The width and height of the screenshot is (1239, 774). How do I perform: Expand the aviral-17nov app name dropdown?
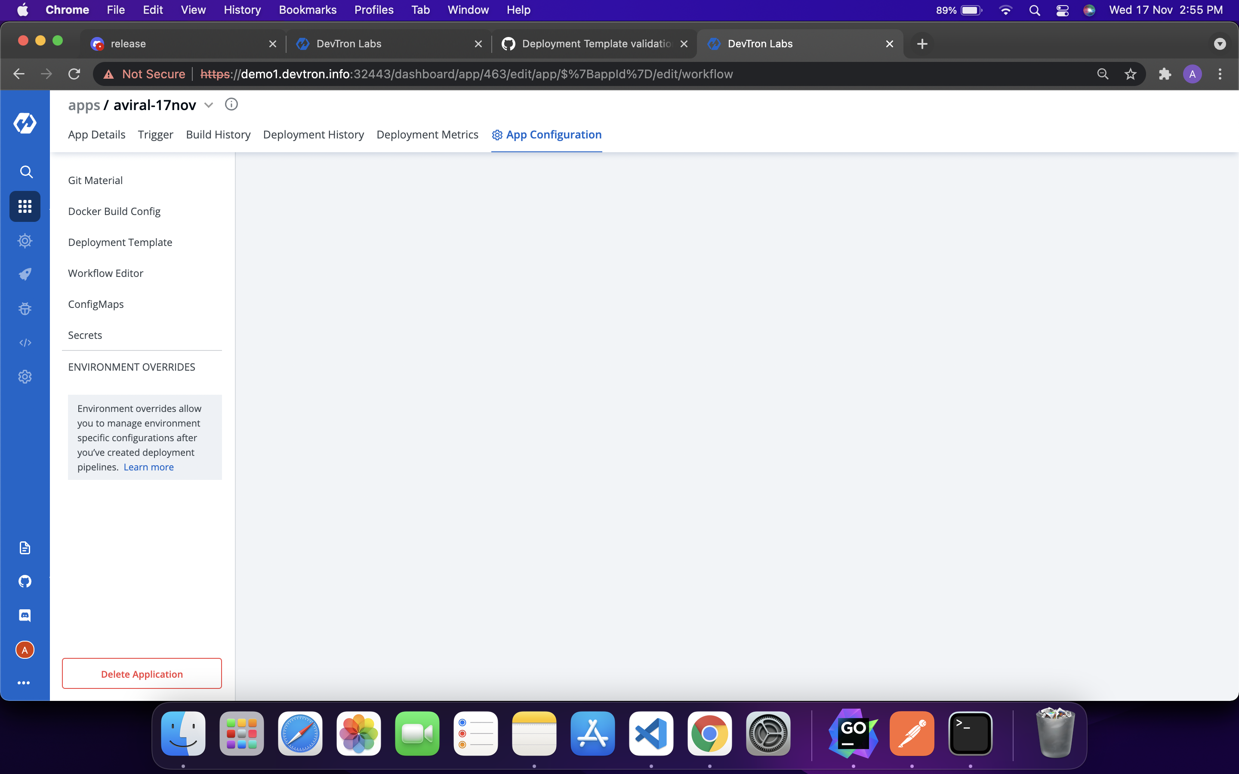click(x=208, y=105)
